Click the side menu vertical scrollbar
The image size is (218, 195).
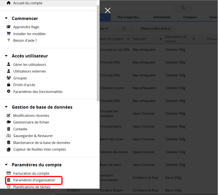coord(98,56)
